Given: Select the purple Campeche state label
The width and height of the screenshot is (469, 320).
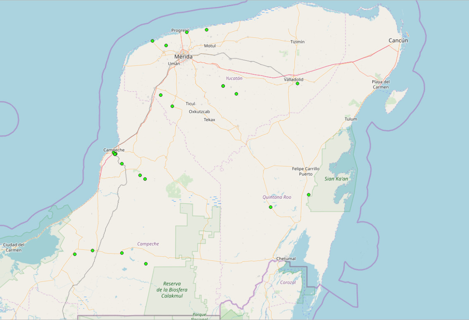Looking at the screenshot, I should point(148,244).
